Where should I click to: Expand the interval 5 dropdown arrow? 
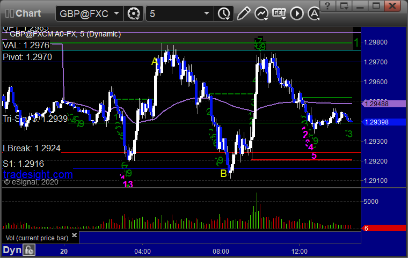(x=207, y=13)
